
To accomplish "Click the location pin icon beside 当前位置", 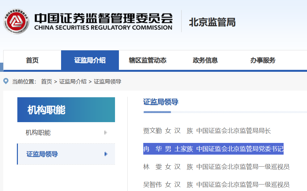I will click(x=6, y=81).
